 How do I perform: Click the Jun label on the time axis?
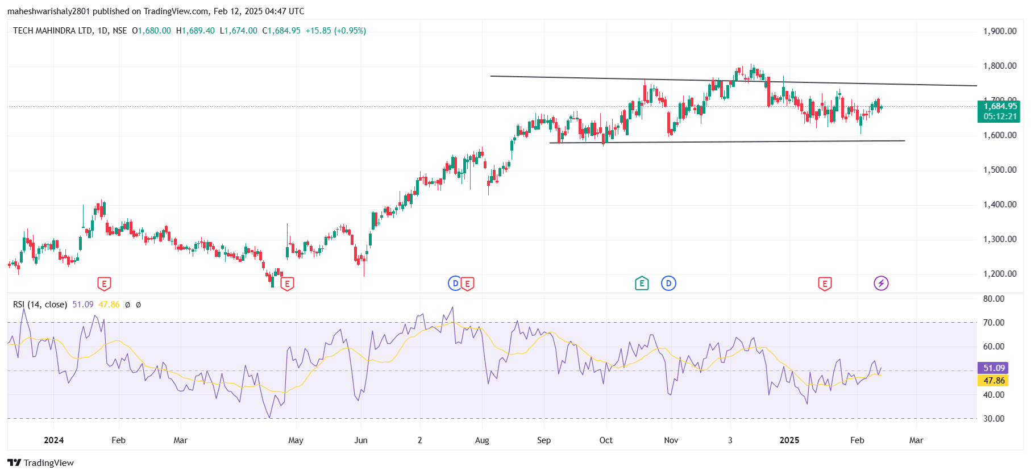coord(361,440)
